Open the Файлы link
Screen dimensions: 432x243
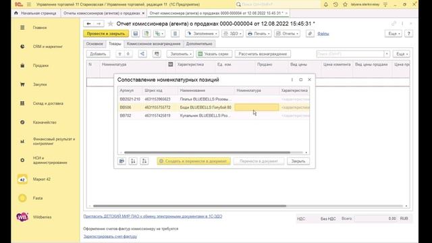[323, 34]
